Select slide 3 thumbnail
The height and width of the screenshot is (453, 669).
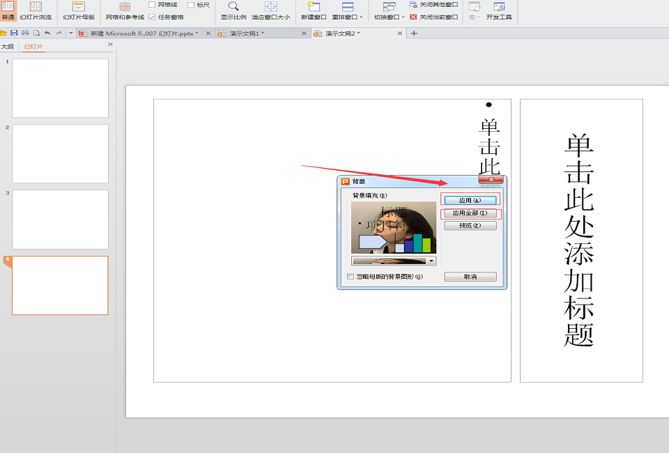click(x=60, y=220)
